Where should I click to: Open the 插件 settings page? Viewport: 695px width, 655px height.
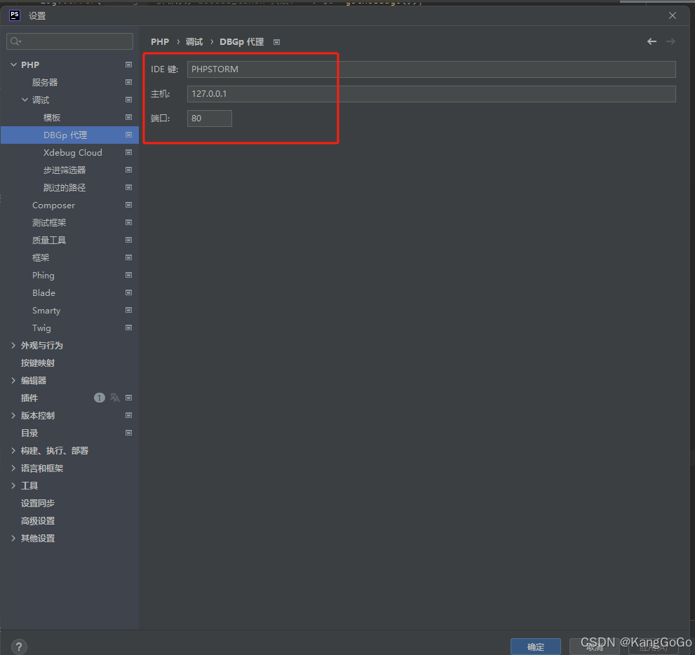click(29, 398)
